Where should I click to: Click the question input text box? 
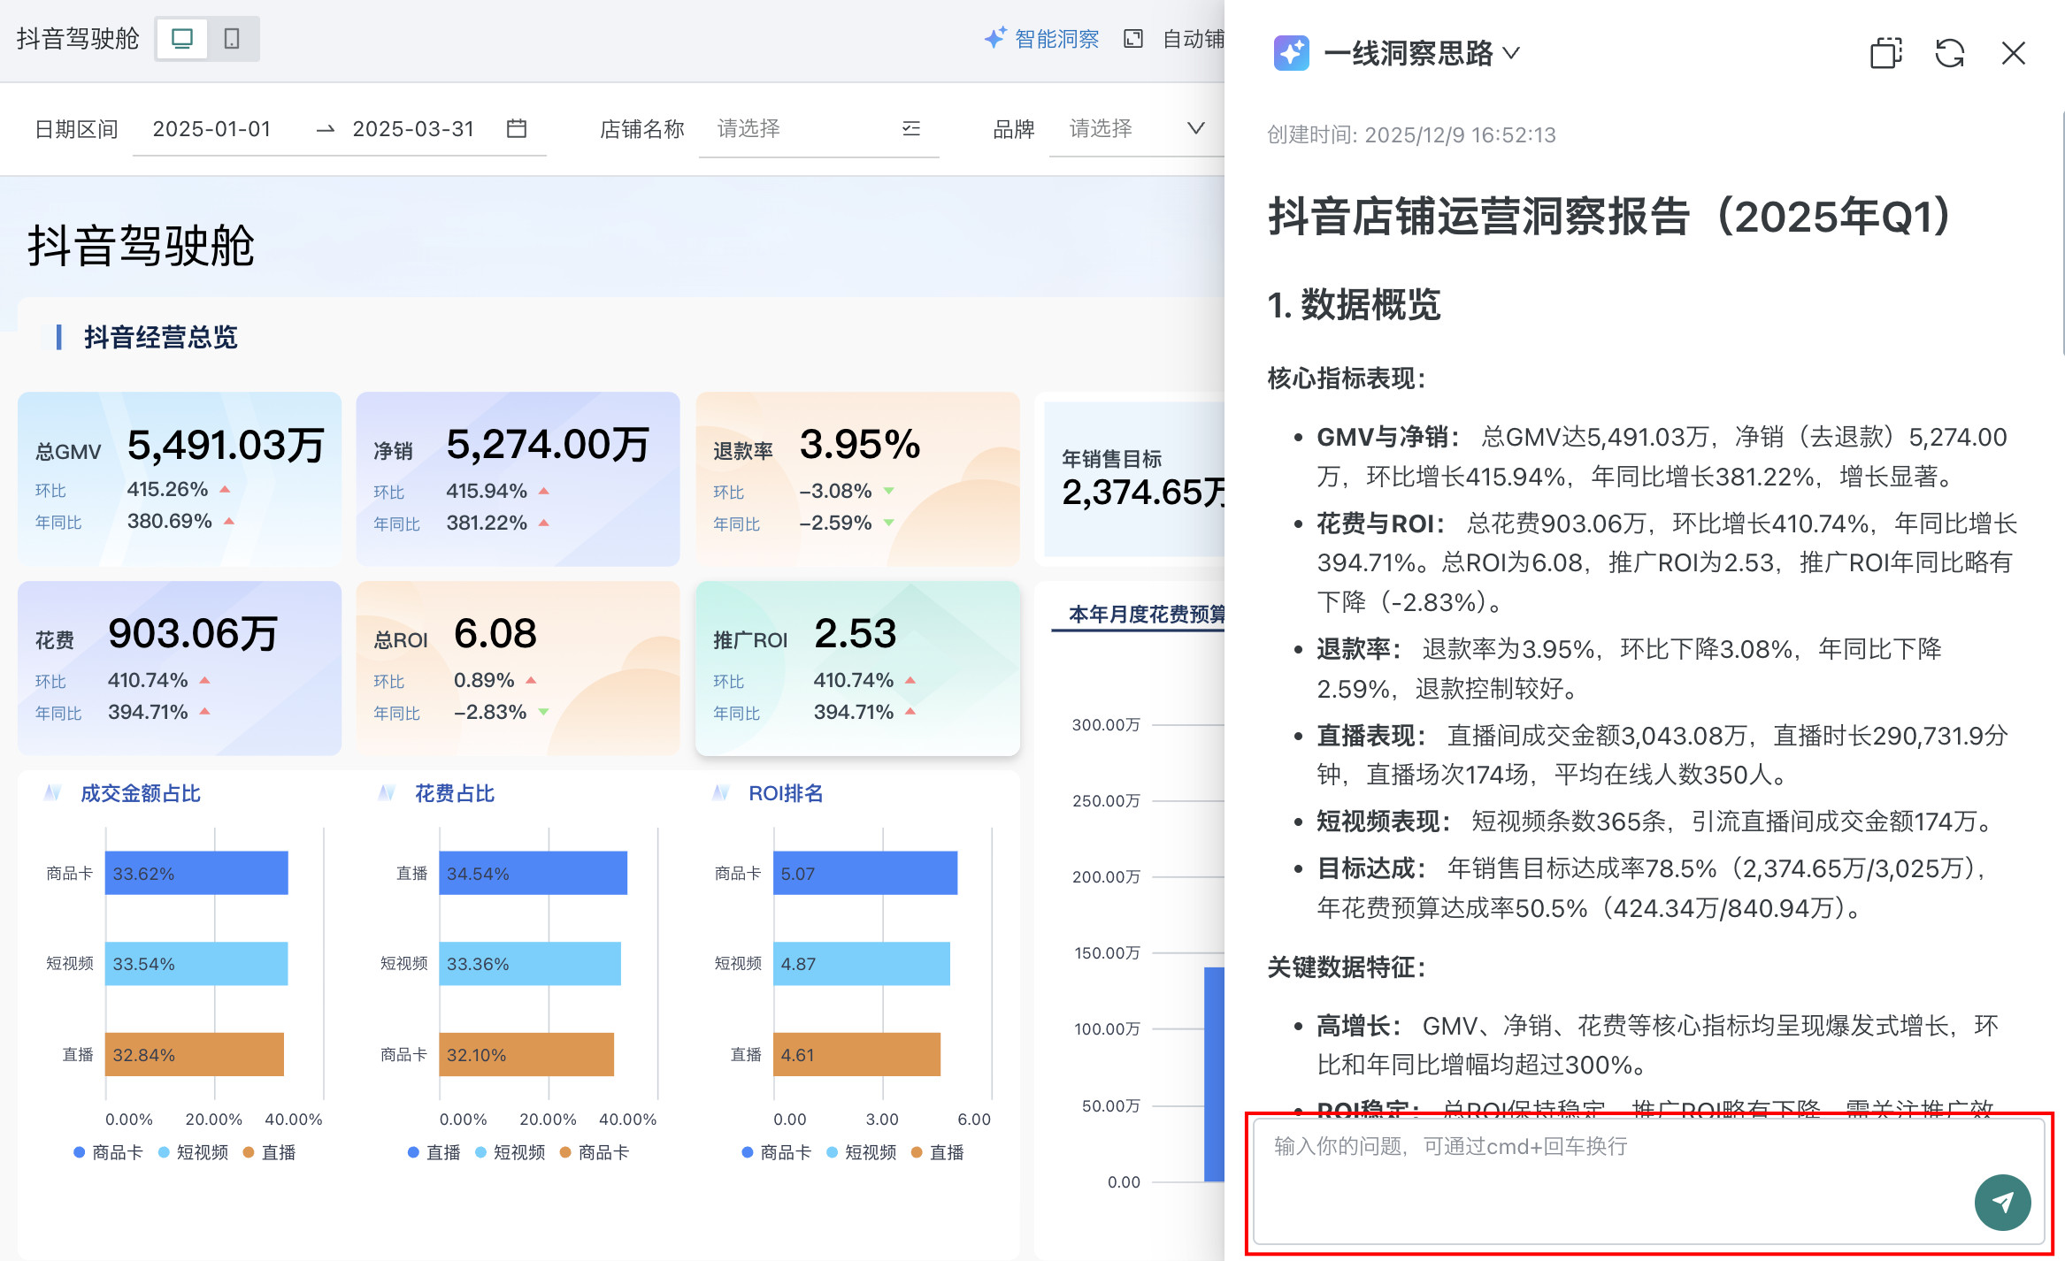[1593, 1167]
